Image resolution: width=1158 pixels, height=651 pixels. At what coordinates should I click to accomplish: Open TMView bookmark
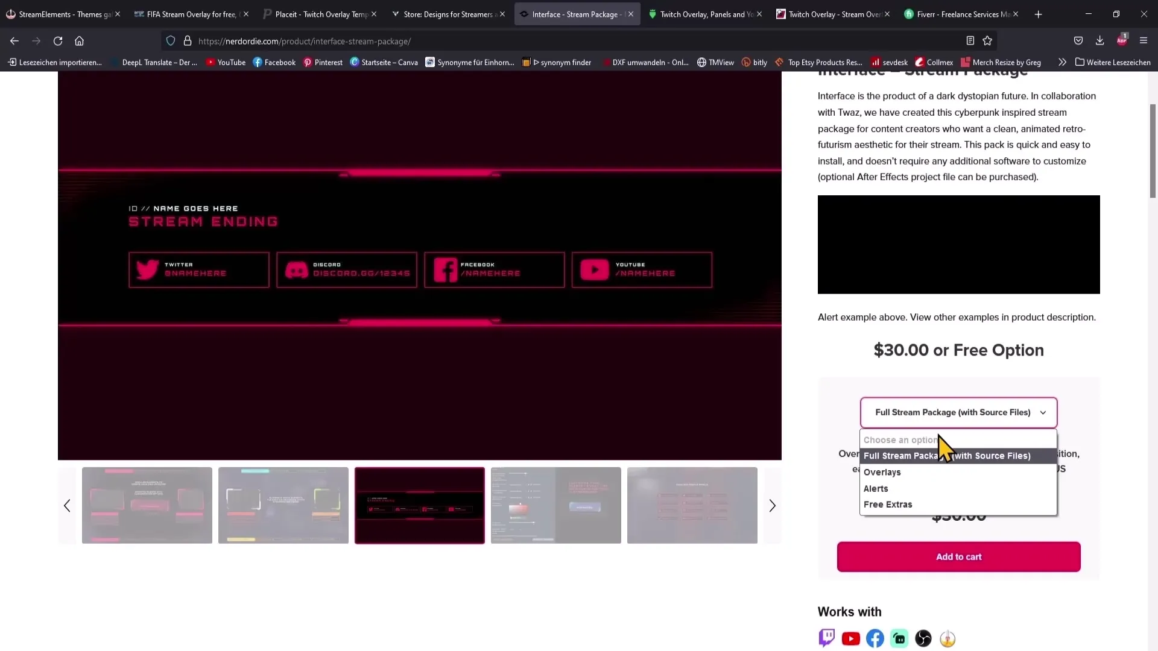click(715, 62)
